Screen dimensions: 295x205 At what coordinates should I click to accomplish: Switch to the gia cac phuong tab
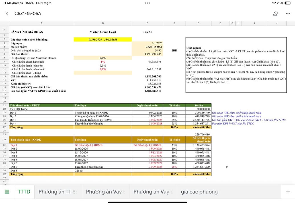click(x=199, y=192)
